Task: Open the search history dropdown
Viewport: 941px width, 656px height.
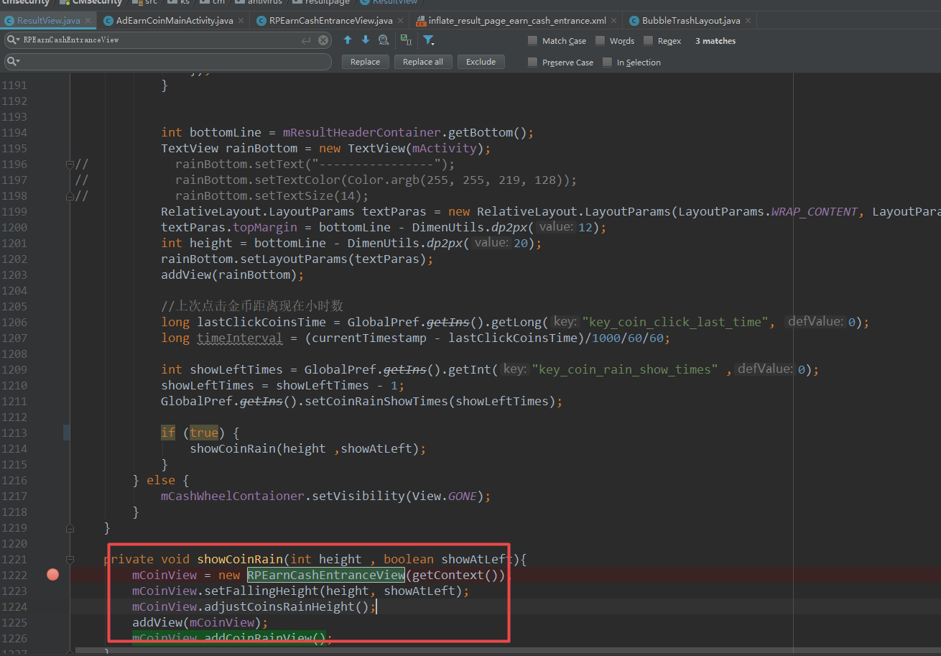Action: click(x=13, y=40)
